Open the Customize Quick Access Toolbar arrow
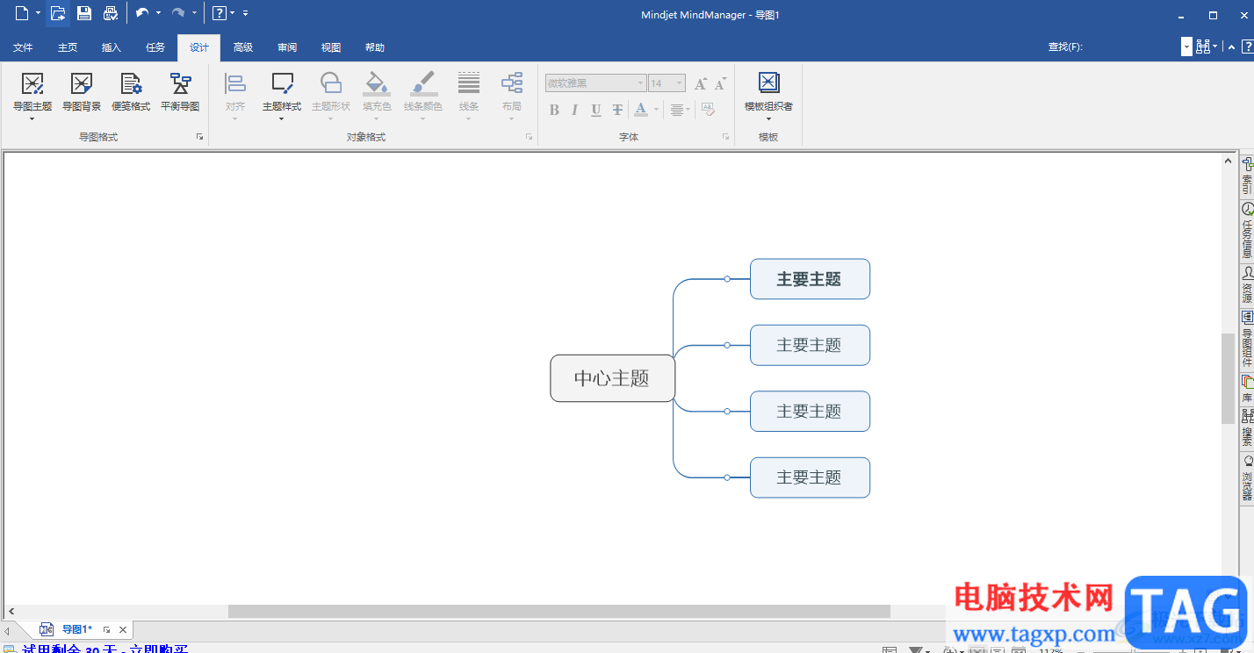The width and height of the screenshot is (1254, 653). coord(245,13)
